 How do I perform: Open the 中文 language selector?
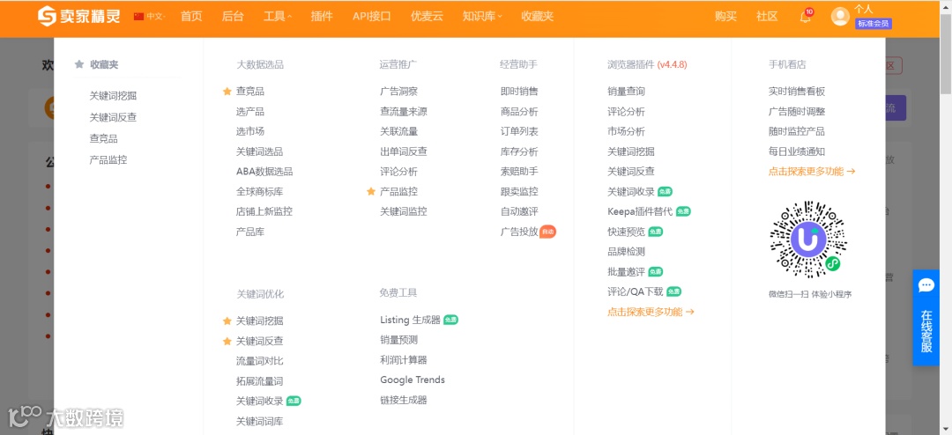(x=149, y=17)
